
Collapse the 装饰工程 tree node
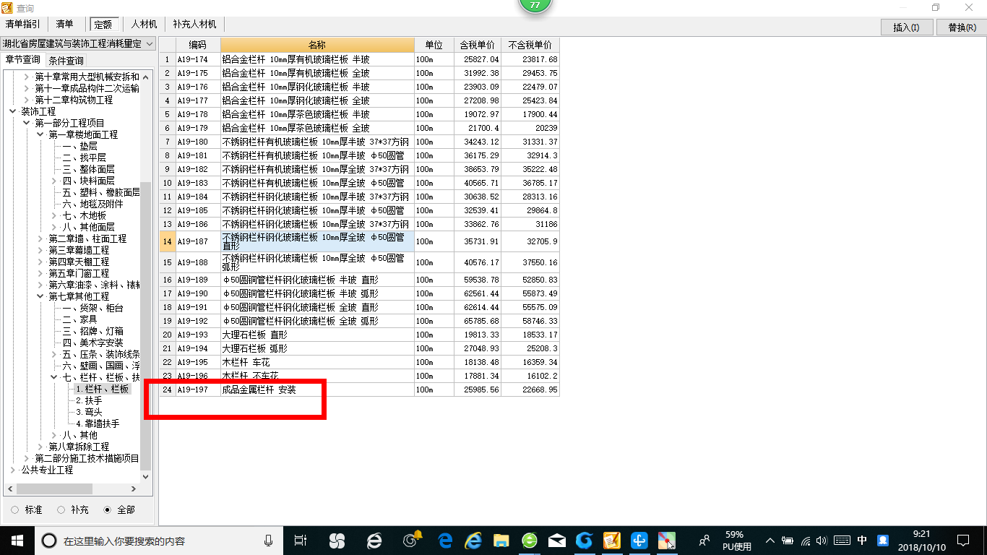pos(13,111)
